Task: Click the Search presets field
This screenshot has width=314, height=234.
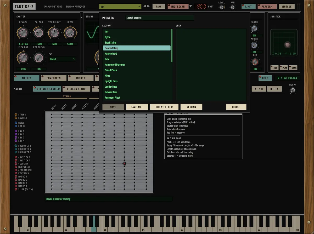Action: [x=159, y=18]
